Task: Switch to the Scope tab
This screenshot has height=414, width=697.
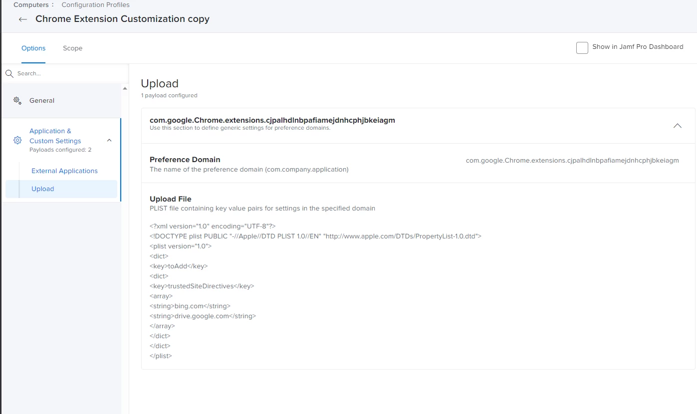Action: point(72,48)
